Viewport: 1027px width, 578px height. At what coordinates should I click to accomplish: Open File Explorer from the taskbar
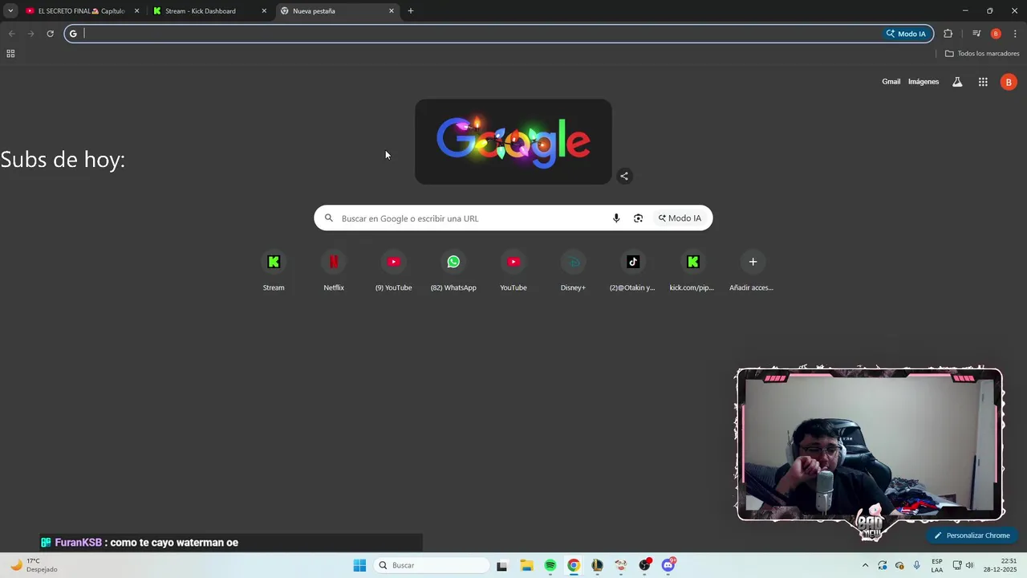click(526, 565)
